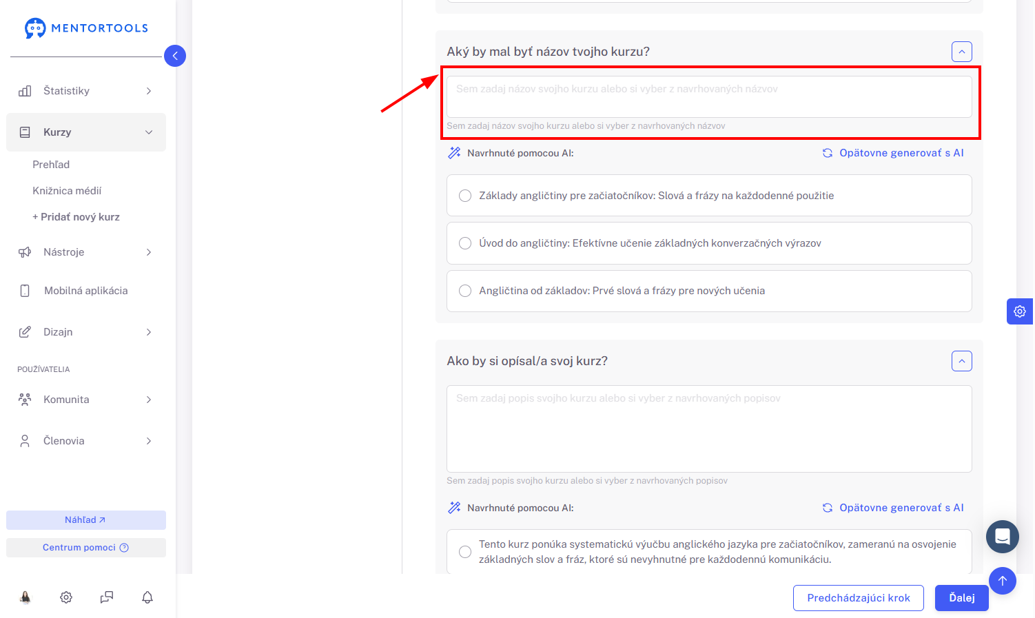Click the scroll-to-top arrow button
Screen dimensions: 1035x618
[x=1003, y=581]
